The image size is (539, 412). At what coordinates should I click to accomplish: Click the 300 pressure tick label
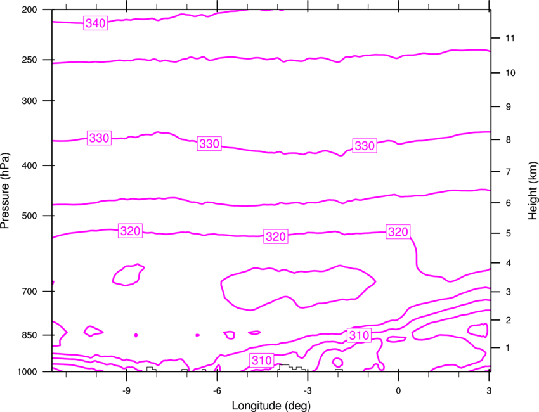[29, 101]
